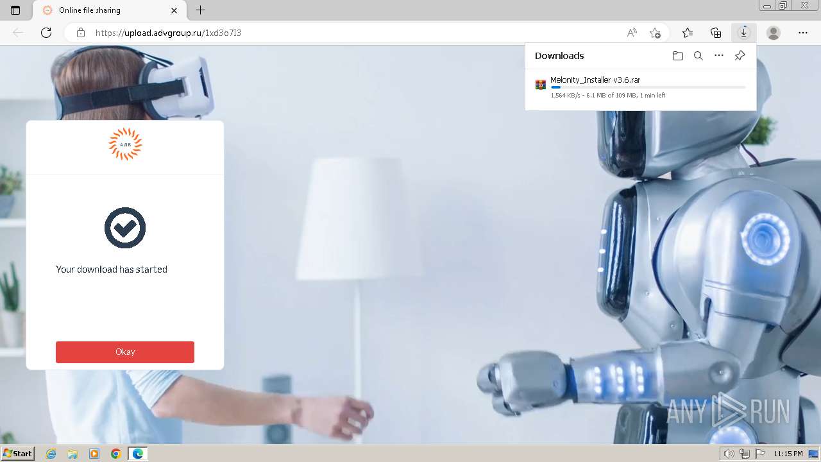Close the Online file sharing tab
The image size is (821, 462).
tap(174, 10)
